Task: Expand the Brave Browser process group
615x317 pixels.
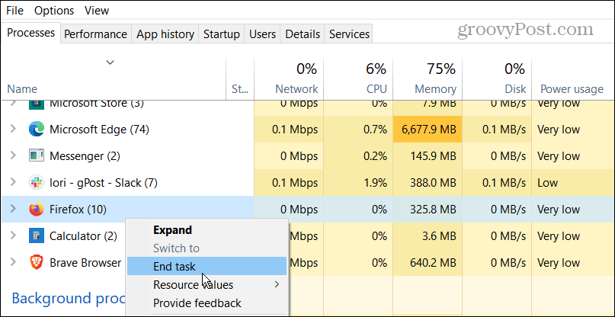Action: [13, 262]
